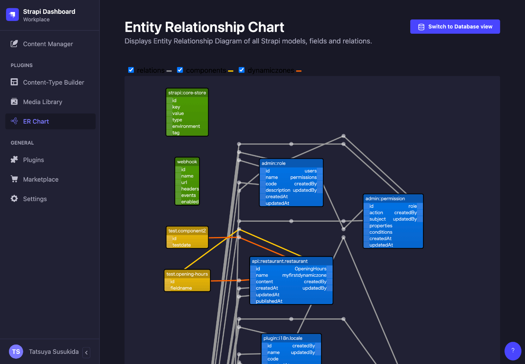Click the Strapi logo icon
525x364 pixels.
12,15
